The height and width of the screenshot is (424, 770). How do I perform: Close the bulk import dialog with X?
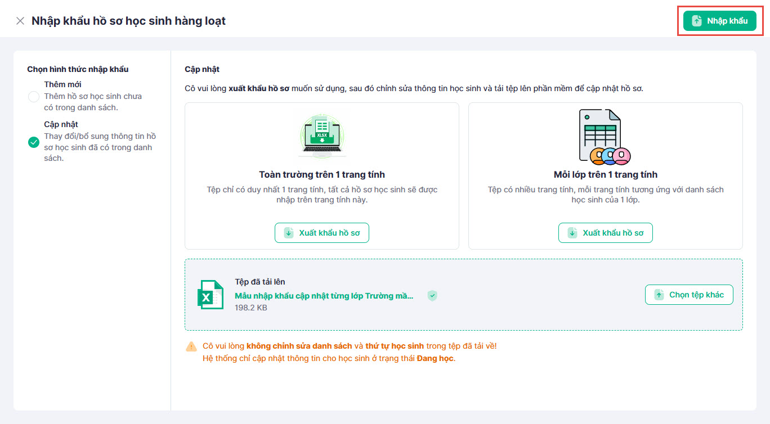point(20,21)
